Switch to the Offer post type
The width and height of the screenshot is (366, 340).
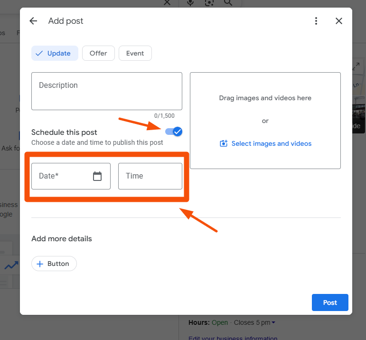[x=98, y=53]
